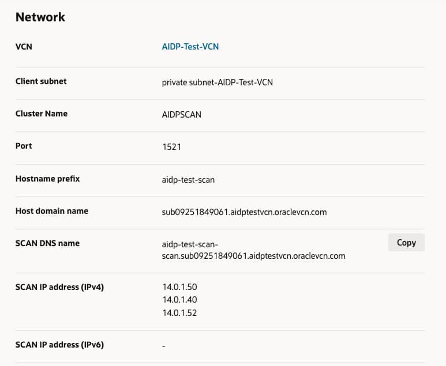Copy the SCAN DNS name
This screenshot has height=366, width=446.
click(406, 243)
